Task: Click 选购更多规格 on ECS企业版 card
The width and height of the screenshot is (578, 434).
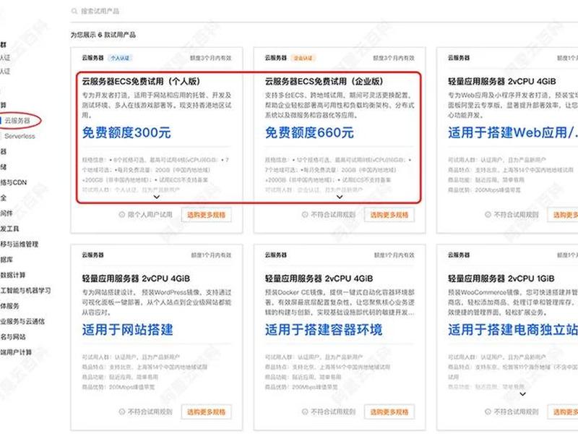Action: [389, 215]
